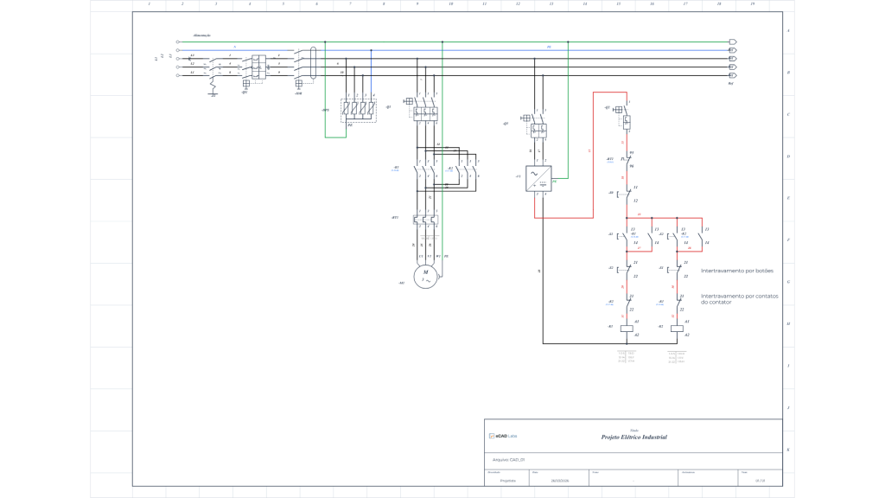Select the thermal overload relay RT1
The height and width of the screenshot is (498, 885).
click(x=424, y=218)
